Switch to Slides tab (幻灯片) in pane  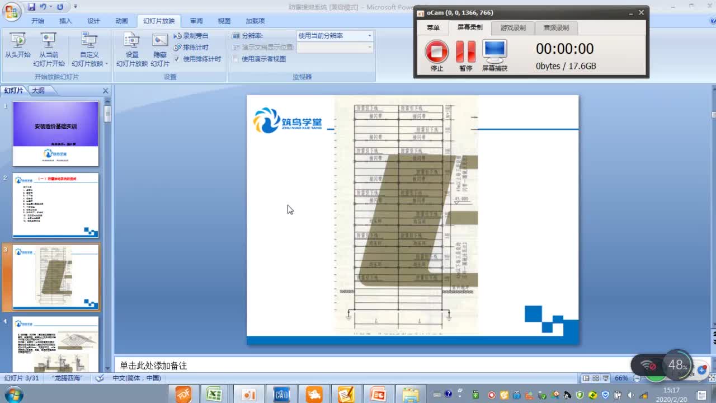tap(14, 91)
